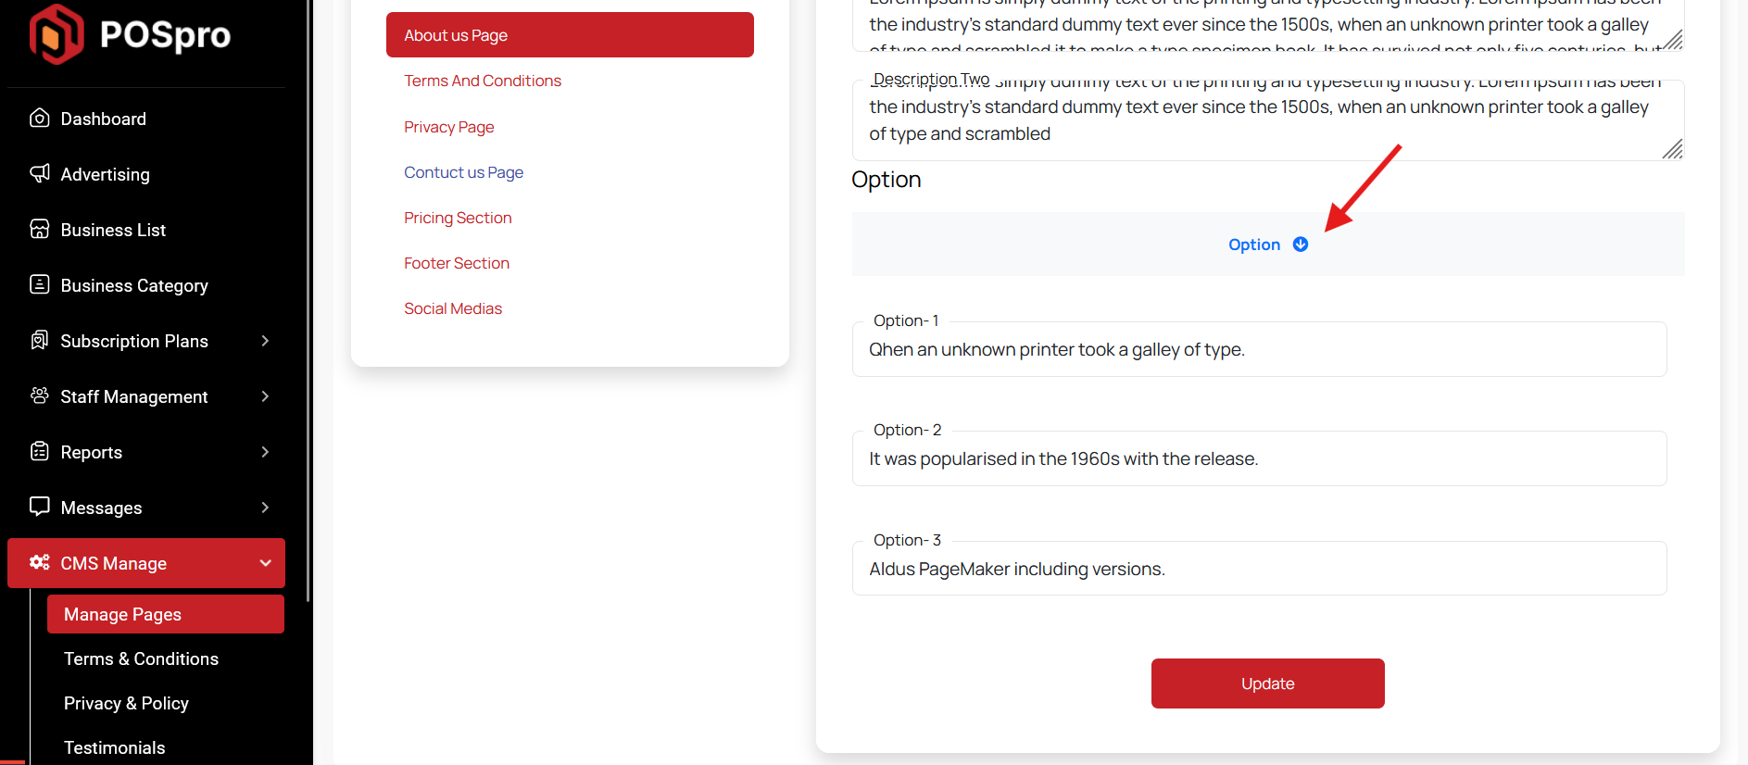Screen dimensions: 1748x765
Task: Expand the Reports submenu chevron
Action: [x=265, y=452]
